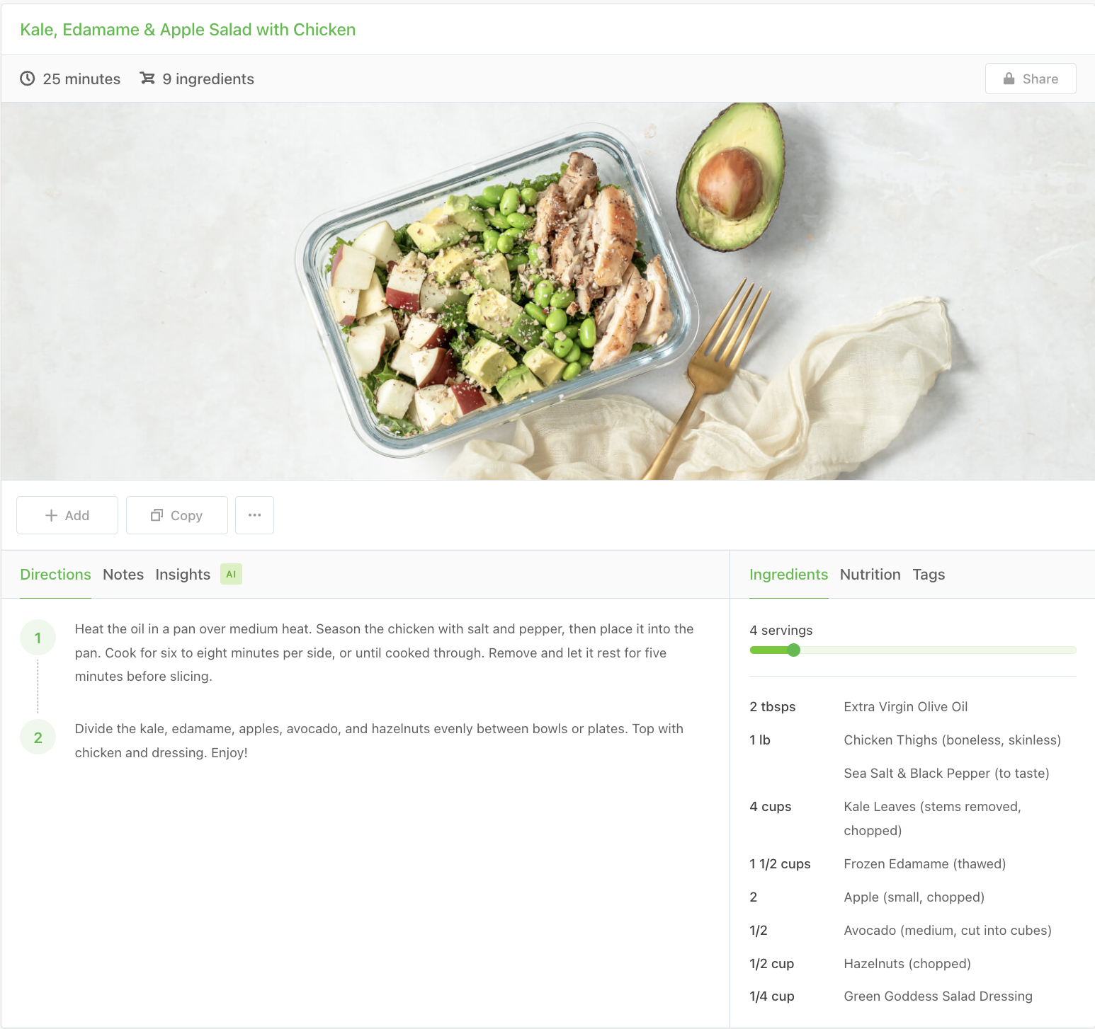Click the salad recipe photo

pos(547,291)
